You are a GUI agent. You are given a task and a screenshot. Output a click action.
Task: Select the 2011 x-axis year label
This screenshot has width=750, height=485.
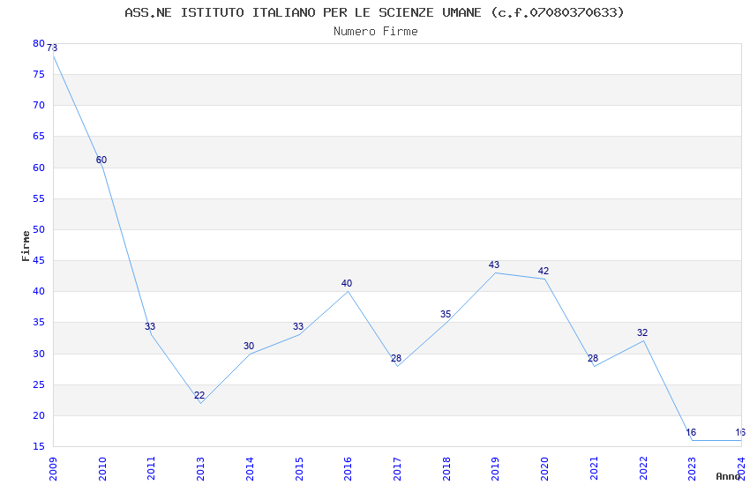(x=151, y=469)
